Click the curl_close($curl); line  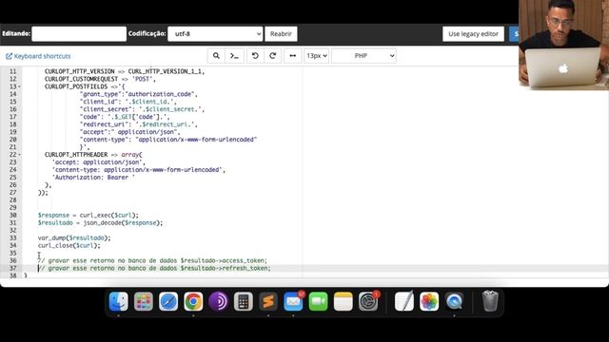[x=69, y=245]
